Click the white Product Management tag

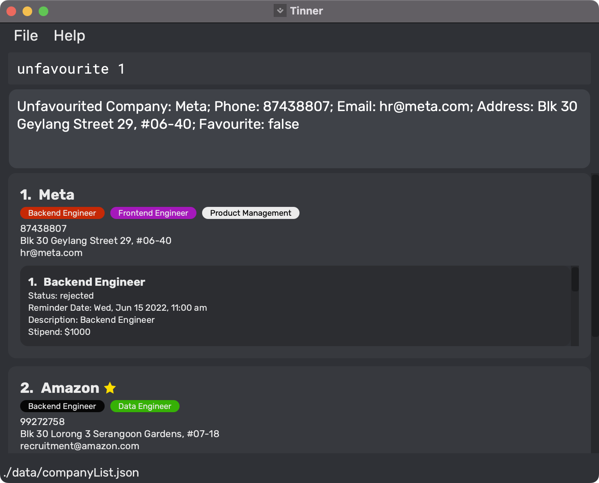coord(250,213)
